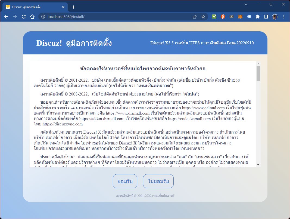Click the bold word เทนเซ็นต์คลาวด์
290x219 pixels.
(x=154, y=86)
